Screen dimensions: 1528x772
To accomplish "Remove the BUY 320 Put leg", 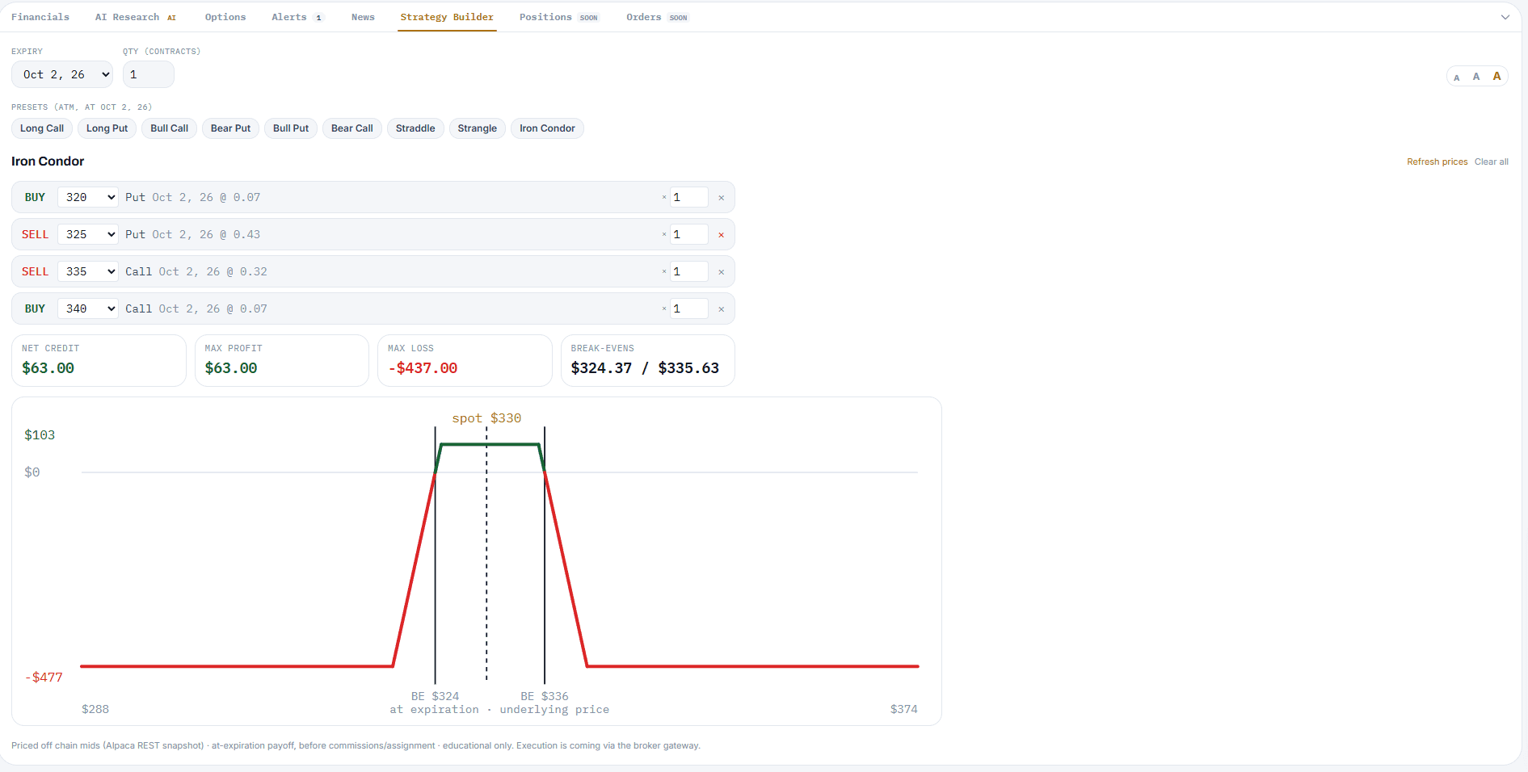I will tap(721, 198).
